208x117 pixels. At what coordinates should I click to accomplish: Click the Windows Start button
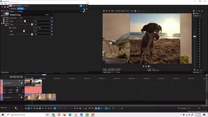(3, 115)
